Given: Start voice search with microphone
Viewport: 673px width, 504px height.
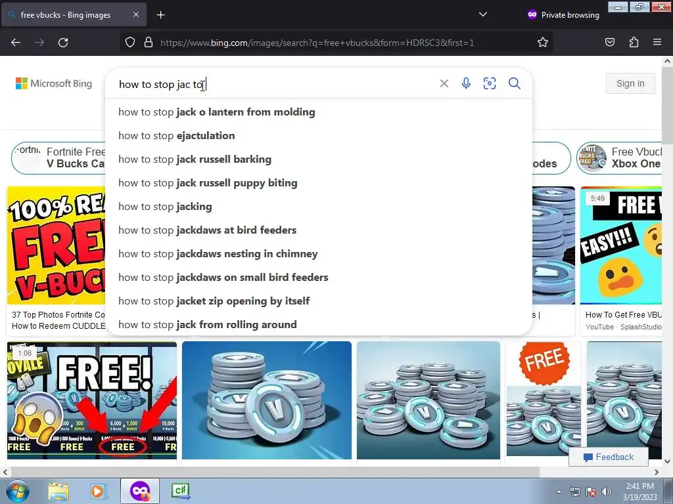Looking at the screenshot, I should pyautogui.click(x=466, y=83).
